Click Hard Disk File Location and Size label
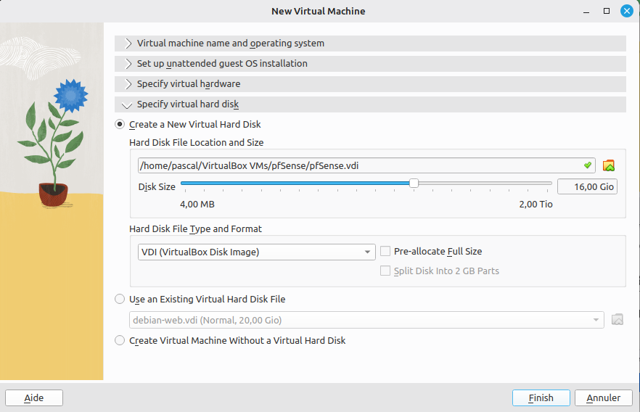 tap(197, 143)
